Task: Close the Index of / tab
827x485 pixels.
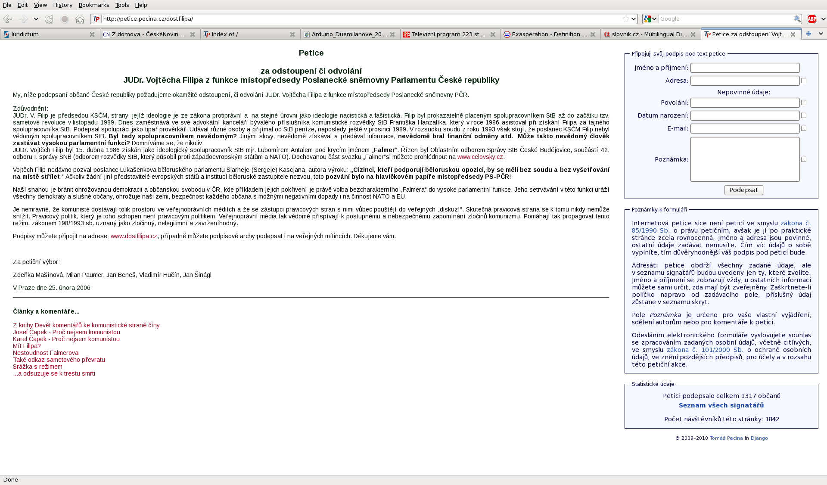Action: pos(292,34)
